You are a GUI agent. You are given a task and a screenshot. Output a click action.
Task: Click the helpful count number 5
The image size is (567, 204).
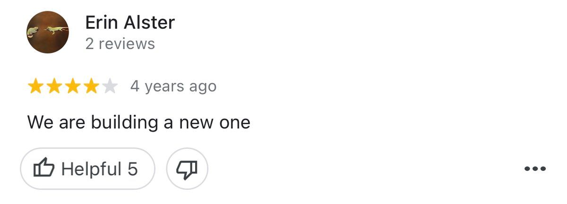click(x=132, y=169)
